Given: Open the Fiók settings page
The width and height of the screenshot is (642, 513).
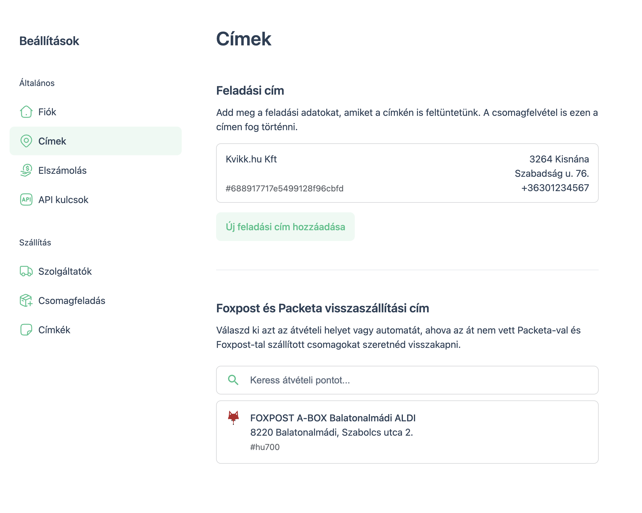Looking at the screenshot, I should (47, 112).
